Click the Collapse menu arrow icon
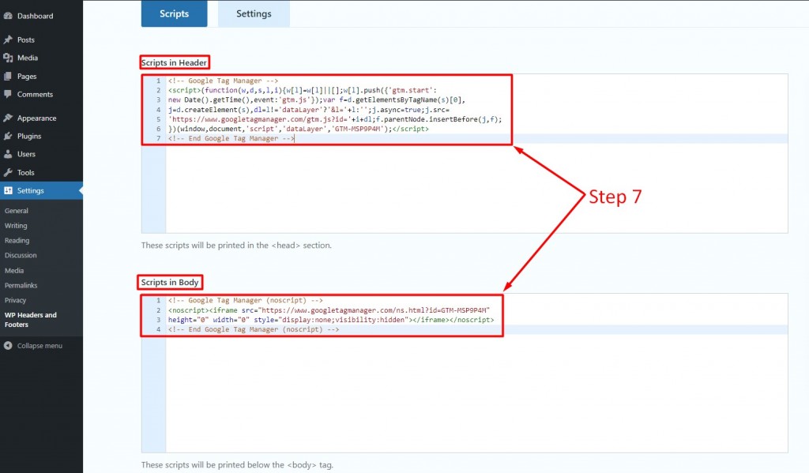 [x=8, y=346]
